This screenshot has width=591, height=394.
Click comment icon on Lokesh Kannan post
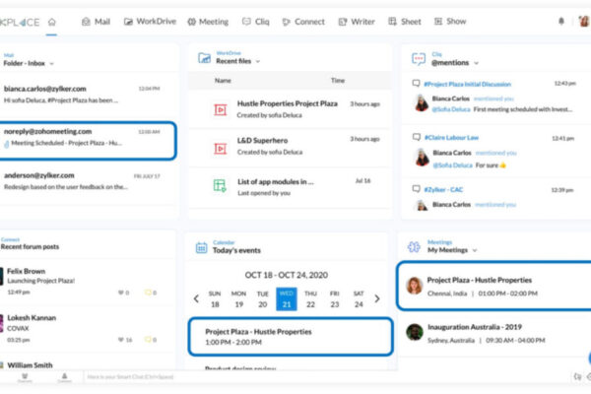click(148, 339)
